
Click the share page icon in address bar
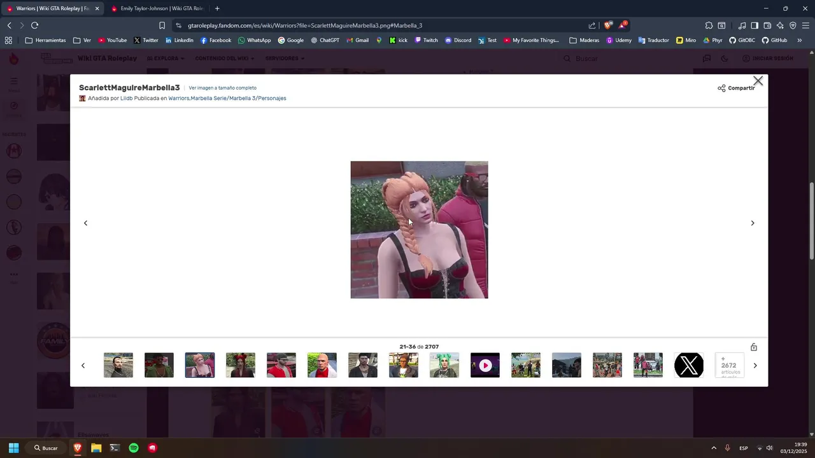point(592,25)
